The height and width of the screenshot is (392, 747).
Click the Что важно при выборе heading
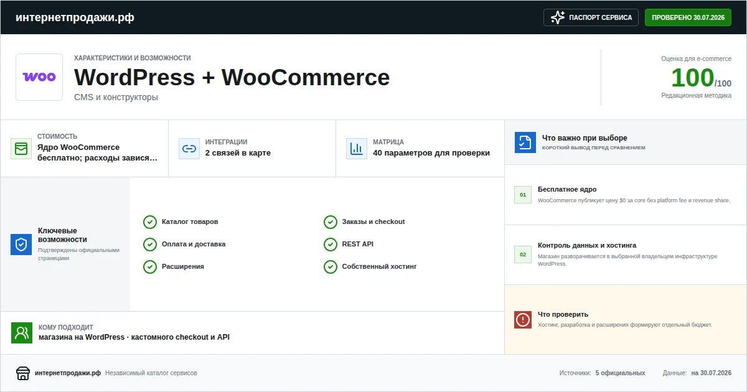(x=585, y=138)
